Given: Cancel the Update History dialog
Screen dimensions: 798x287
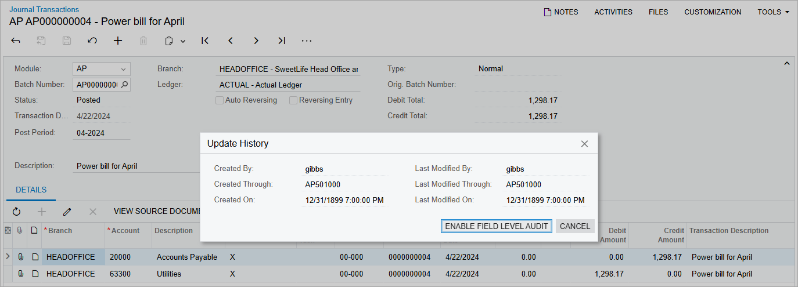Looking at the screenshot, I should 574,226.
